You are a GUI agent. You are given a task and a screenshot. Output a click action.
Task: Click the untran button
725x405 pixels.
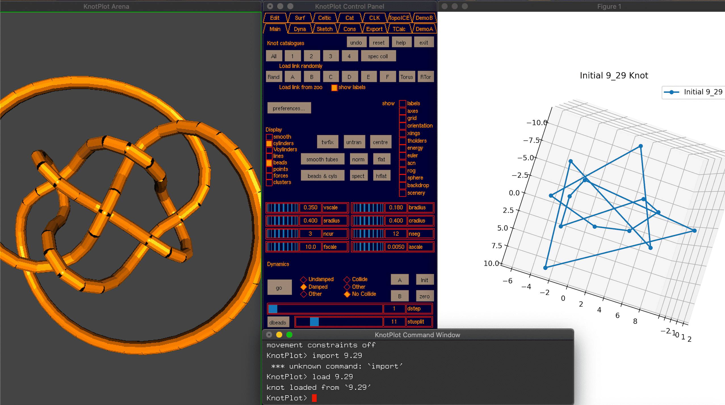tap(354, 142)
